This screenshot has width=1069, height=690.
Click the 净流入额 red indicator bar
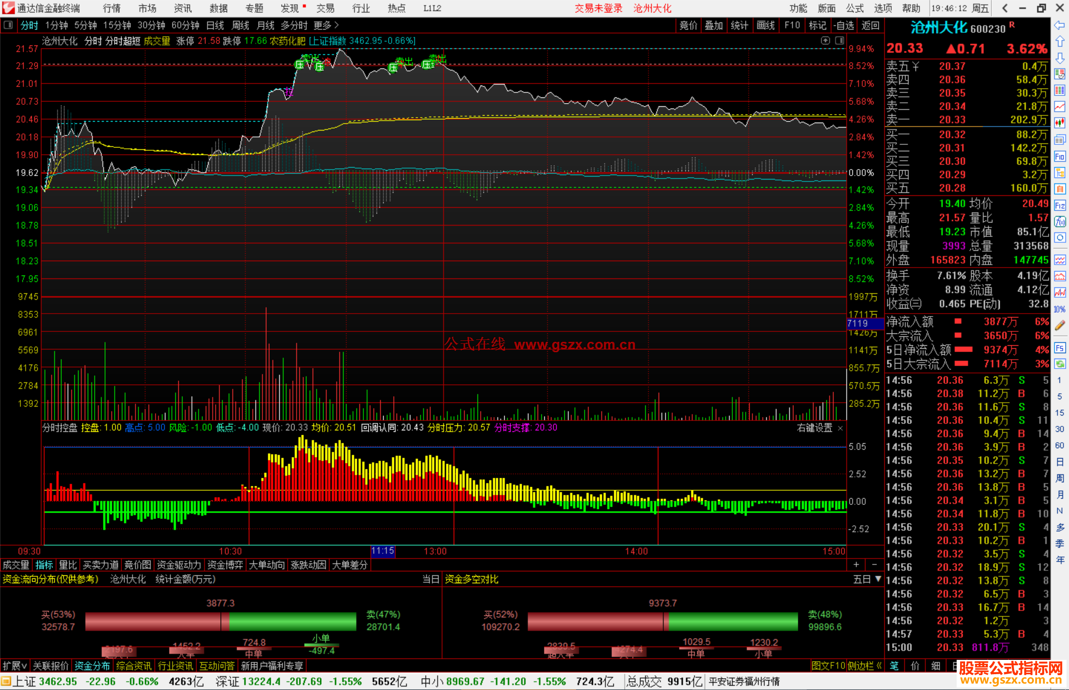(x=958, y=322)
